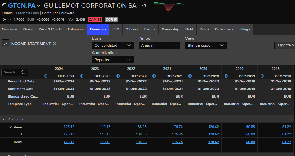The height and width of the screenshot is (156, 295).
Task: Click the grey CCR 61 badge
Action: (x=112, y=19)
